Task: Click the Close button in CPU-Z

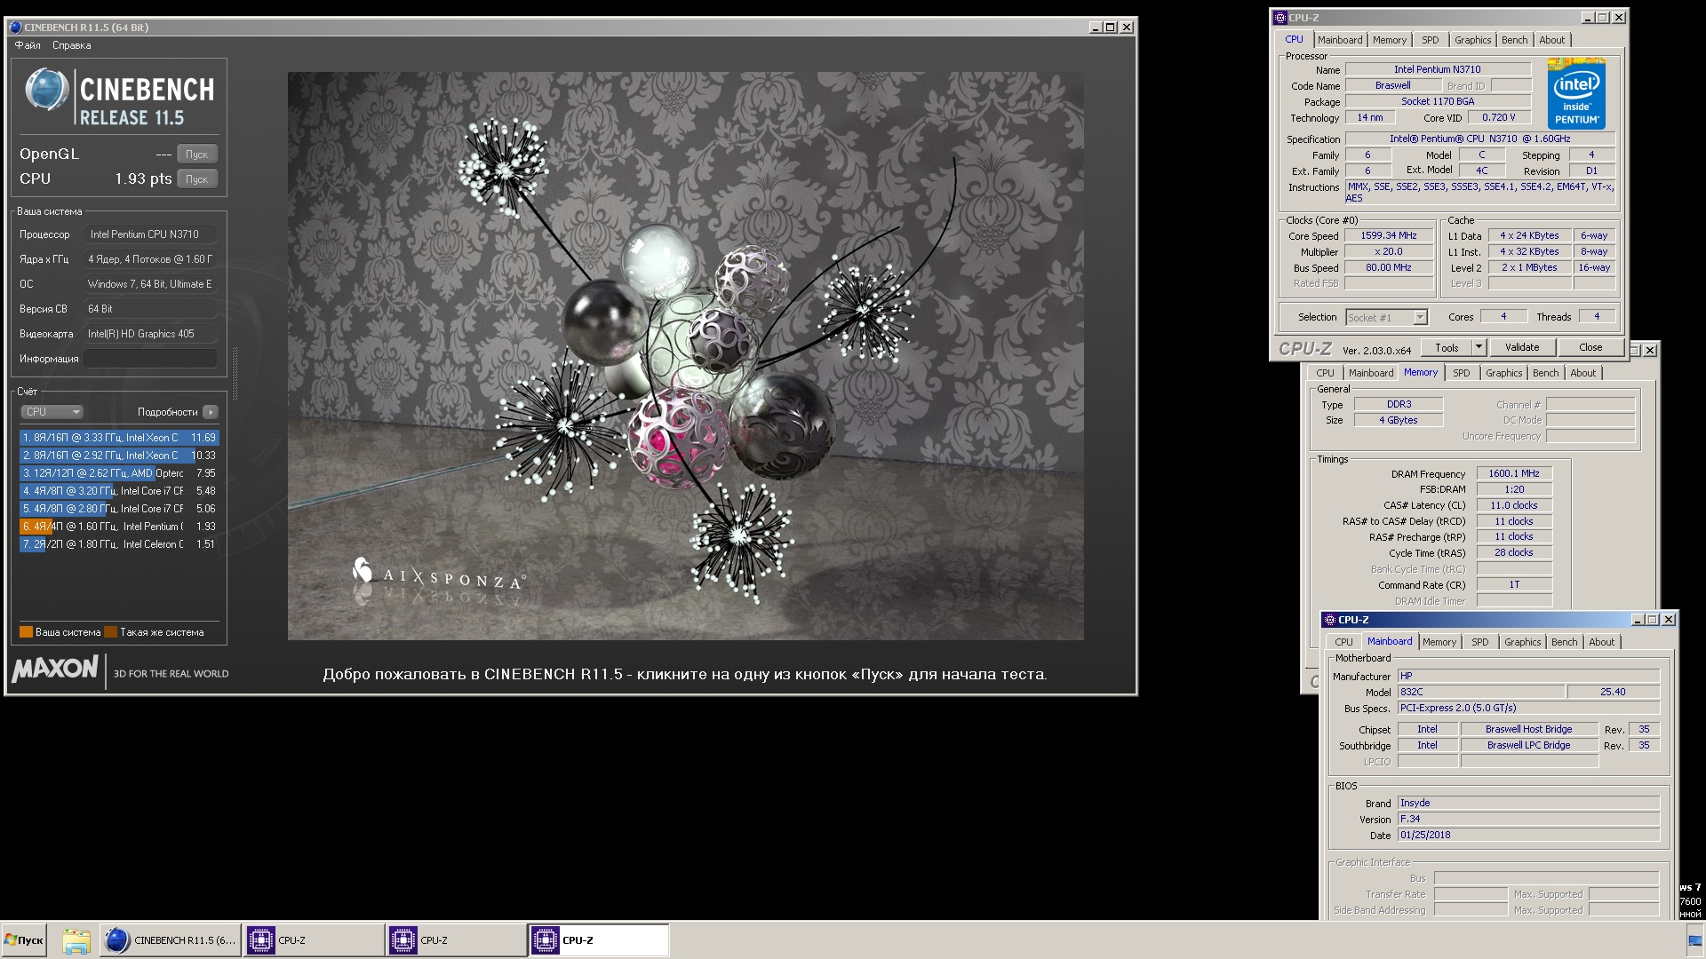Action: (1590, 348)
